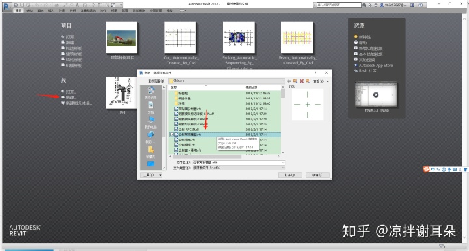
Task: Switch to the 修改 ribbon tab
Action: [169, 11]
